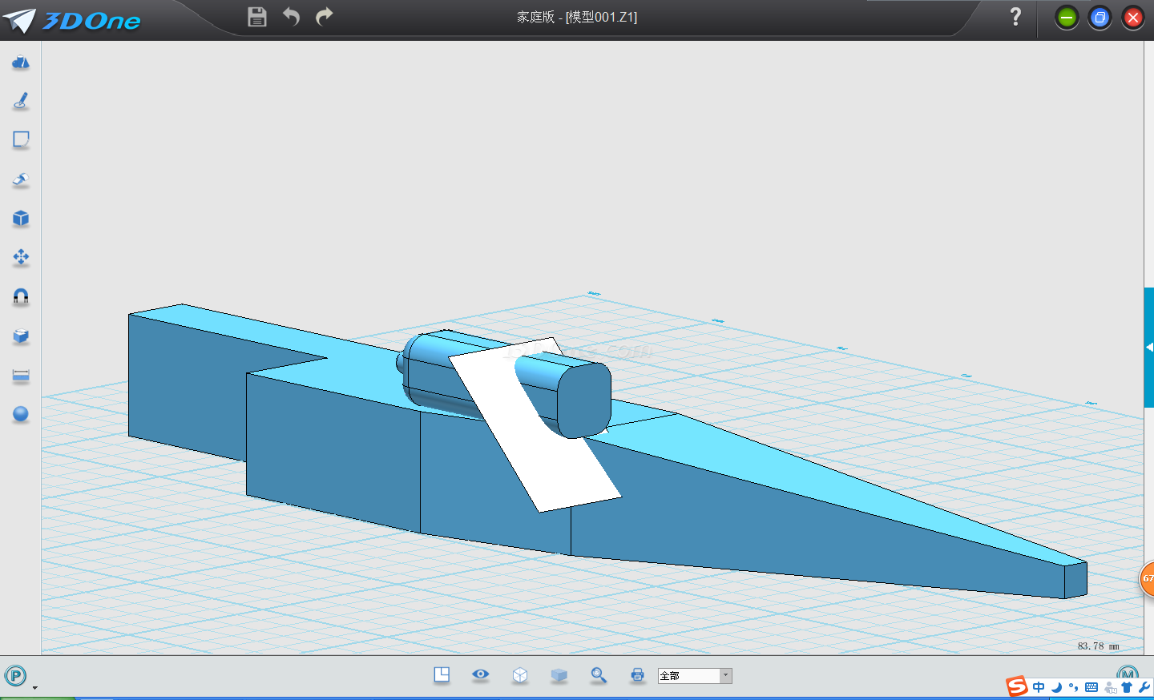This screenshot has height=700, width=1154.
Task: Click the 3D print printer icon
Action: (637, 675)
